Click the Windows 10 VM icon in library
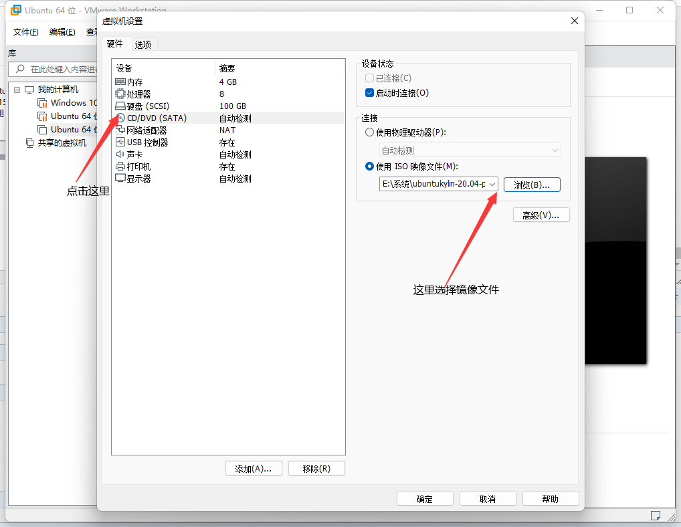 click(x=43, y=103)
